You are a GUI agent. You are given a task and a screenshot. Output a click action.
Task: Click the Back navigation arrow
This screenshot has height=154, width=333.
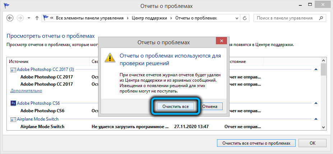point(10,18)
